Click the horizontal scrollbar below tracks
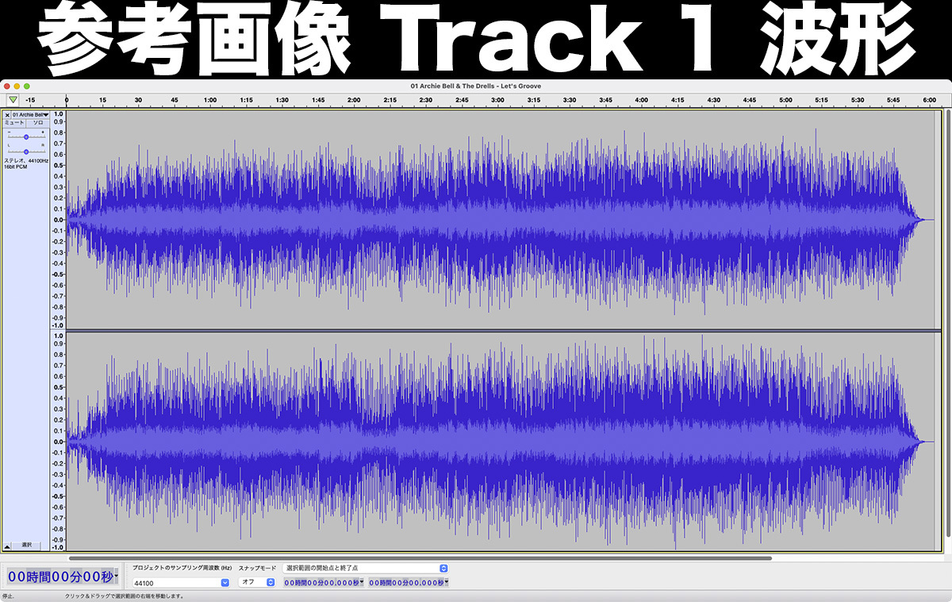This screenshot has width=952, height=602. pos(420,558)
